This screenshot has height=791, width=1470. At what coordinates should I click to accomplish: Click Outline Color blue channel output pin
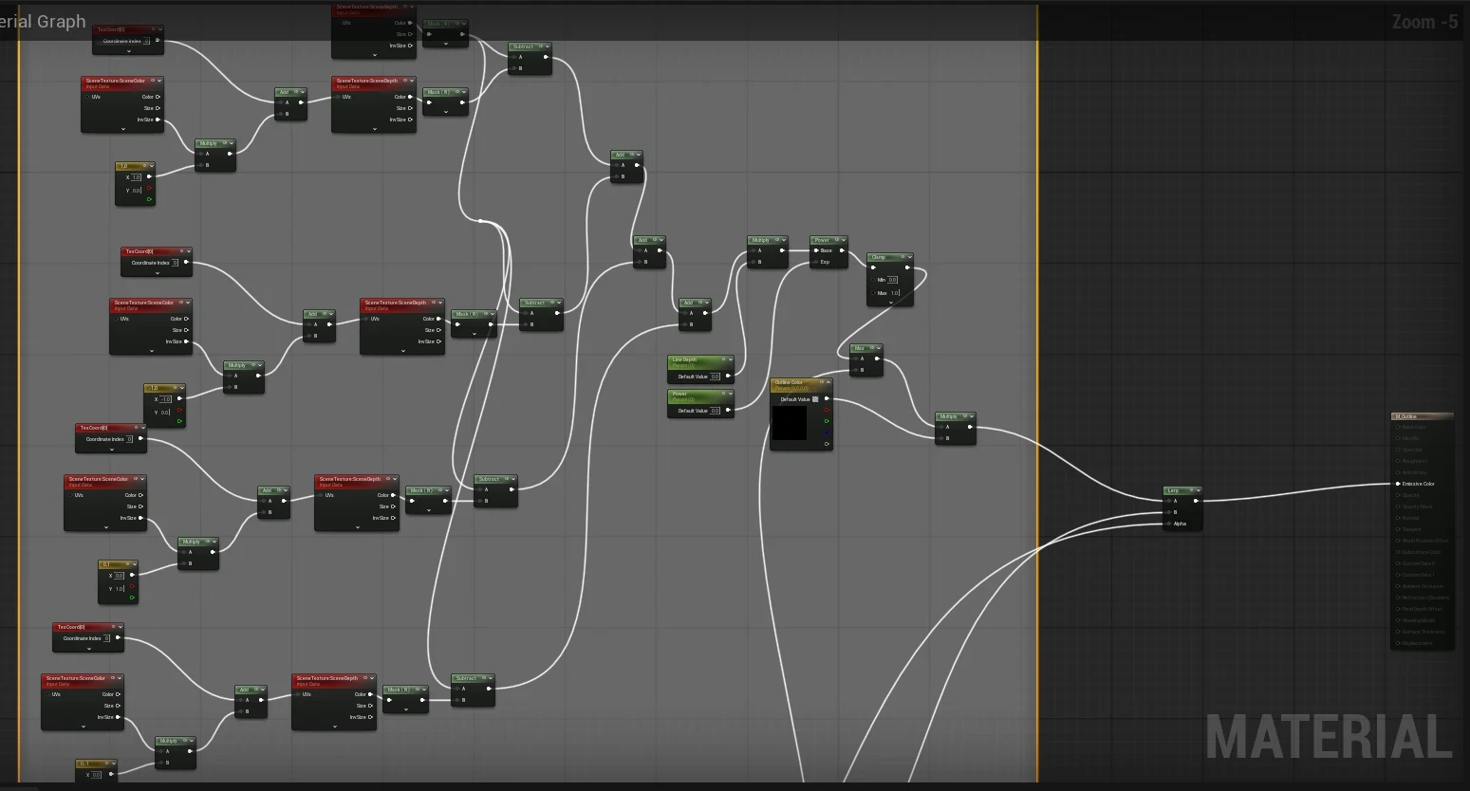(x=827, y=432)
